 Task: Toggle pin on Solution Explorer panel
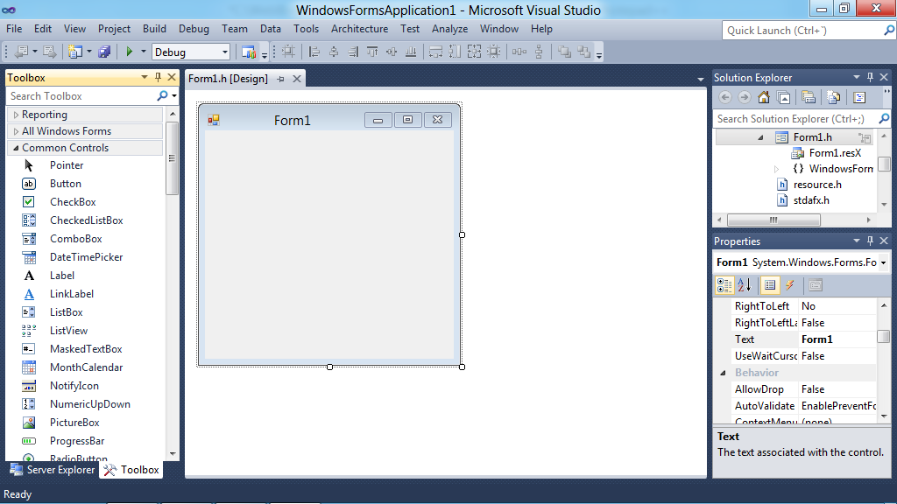pos(870,77)
